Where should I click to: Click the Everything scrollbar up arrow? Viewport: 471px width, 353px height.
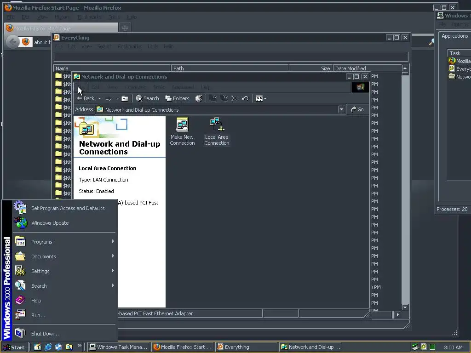(405, 68)
